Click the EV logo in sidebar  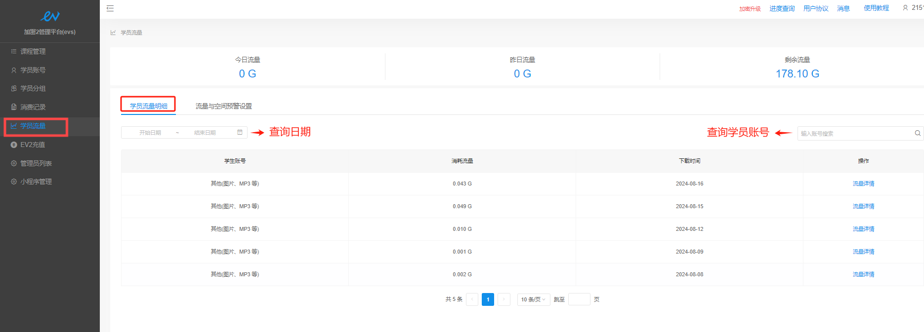pyautogui.click(x=50, y=17)
